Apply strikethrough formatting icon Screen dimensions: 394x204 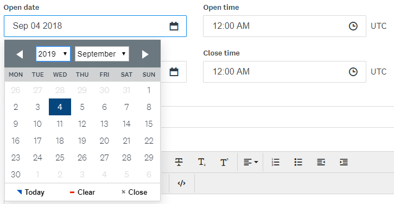click(x=179, y=162)
